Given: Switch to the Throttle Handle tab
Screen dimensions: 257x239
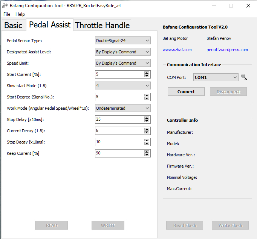Looking at the screenshot, I should tap(102, 25).
